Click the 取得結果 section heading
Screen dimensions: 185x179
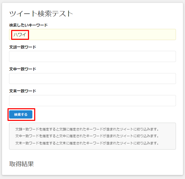[22, 164]
